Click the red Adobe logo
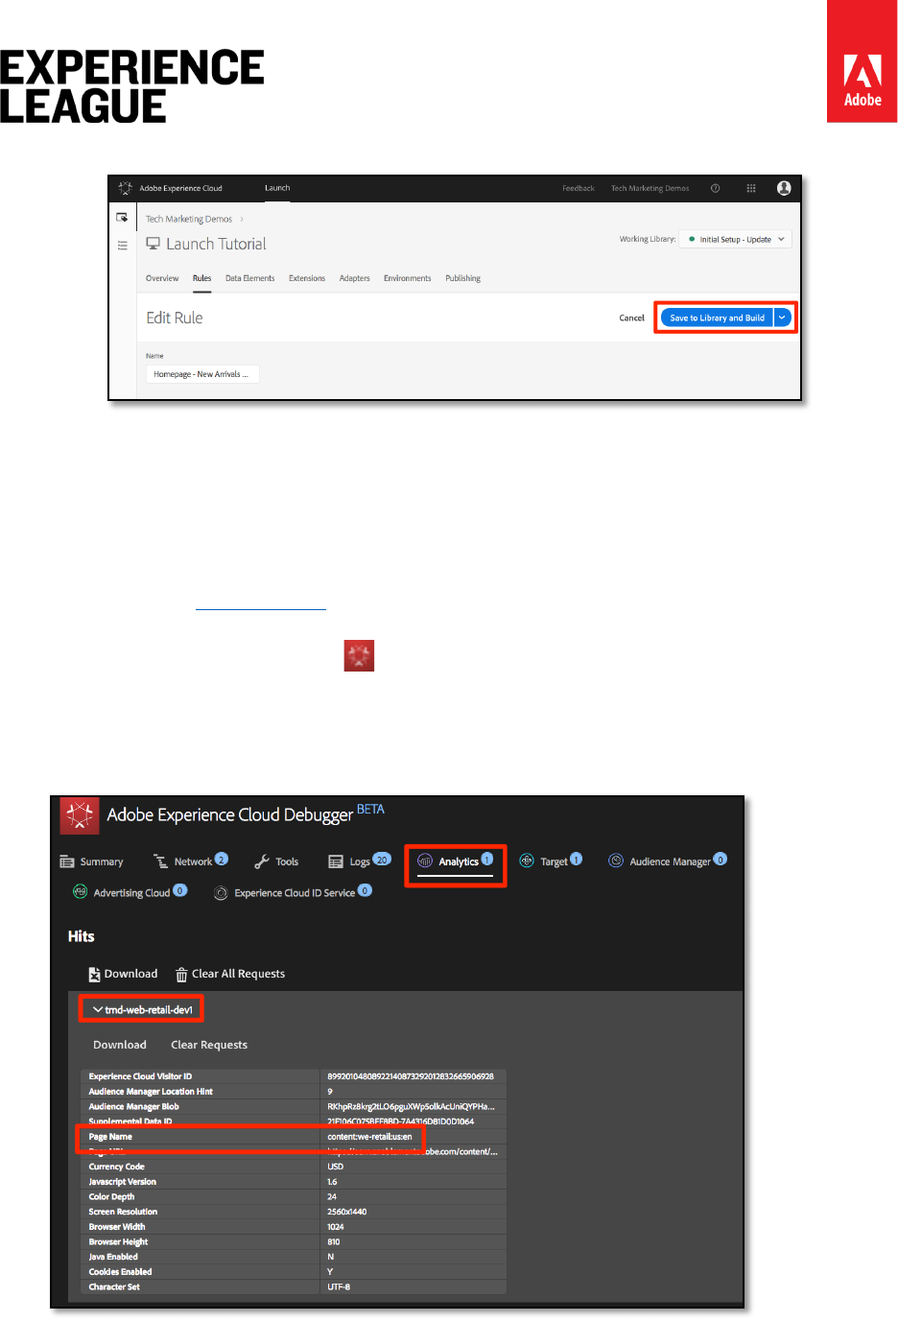 pyautogui.click(x=862, y=61)
